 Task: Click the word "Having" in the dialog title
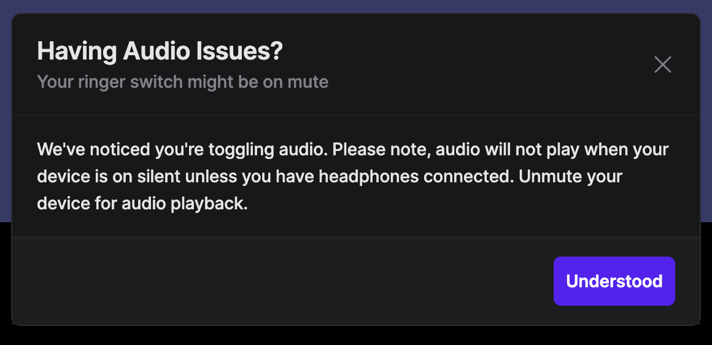coord(77,52)
